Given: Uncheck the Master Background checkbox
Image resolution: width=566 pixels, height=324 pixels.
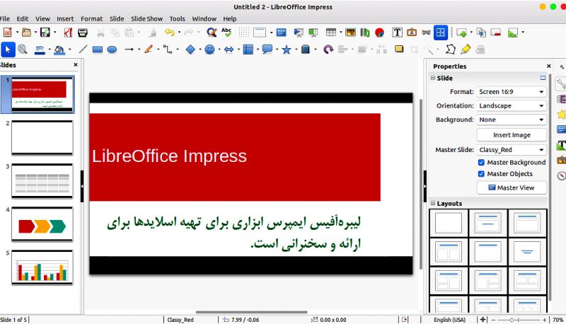Looking at the screenshot, I should click(481, 163).
